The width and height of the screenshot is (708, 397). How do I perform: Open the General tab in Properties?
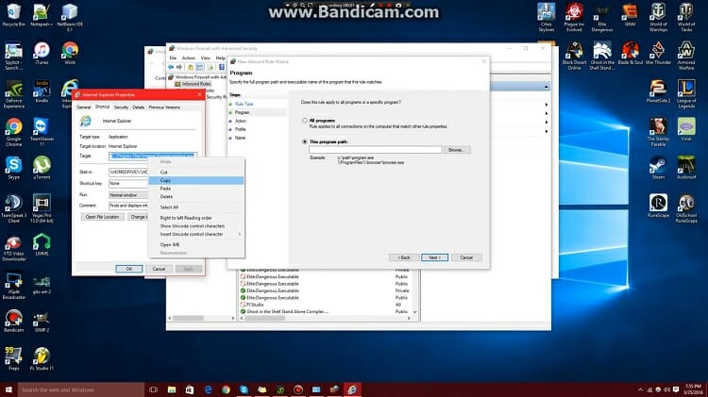pyautogui.click(x=84, y=108)
